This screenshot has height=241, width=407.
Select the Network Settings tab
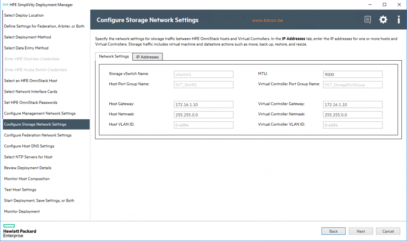click(114, 56)
